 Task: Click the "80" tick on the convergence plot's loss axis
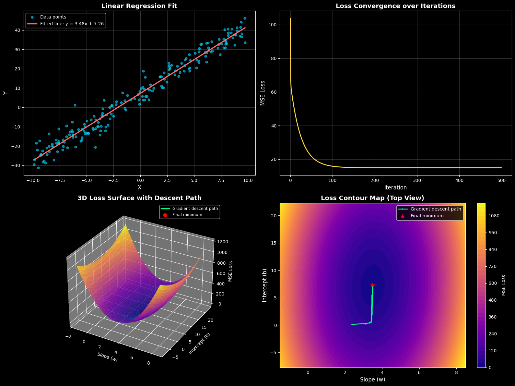274,58
